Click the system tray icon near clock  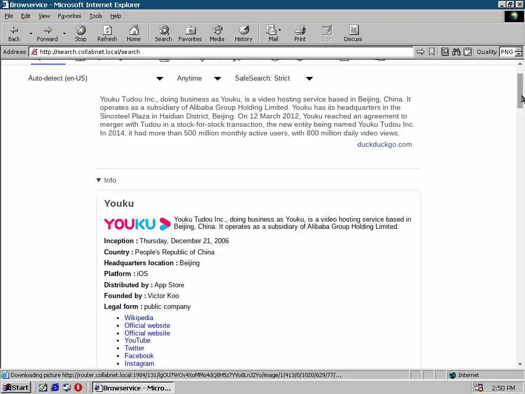point(479,388)
